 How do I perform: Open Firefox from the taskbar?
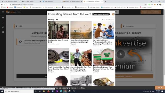pos(48,91)
